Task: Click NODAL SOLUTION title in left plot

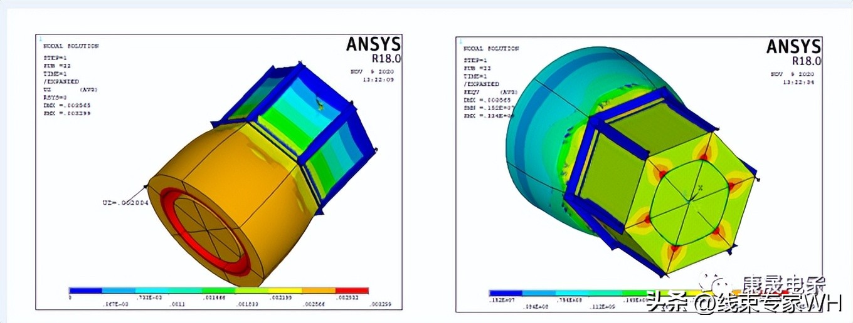Action: click(71, 46)
